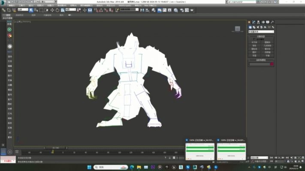Select the Select and Link tool
The width and height of the screenshot is (305, 171).
tap(4, 10)
